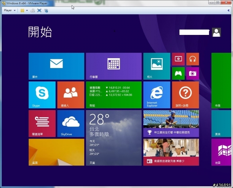
Task: Click the Taipei city name in weather
Action: [x=94, y=129]
